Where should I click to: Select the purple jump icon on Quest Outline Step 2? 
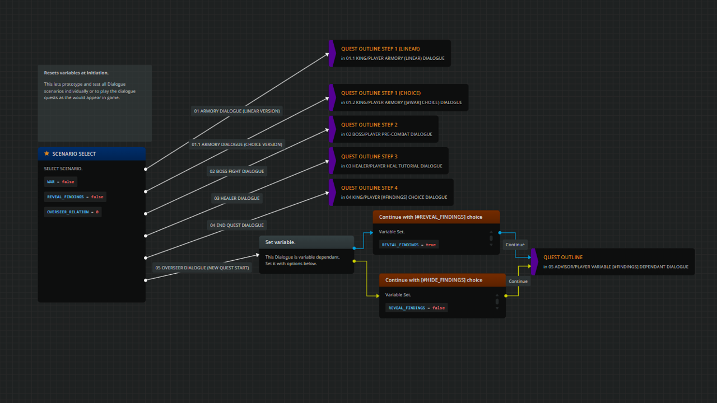pos(332,129)
